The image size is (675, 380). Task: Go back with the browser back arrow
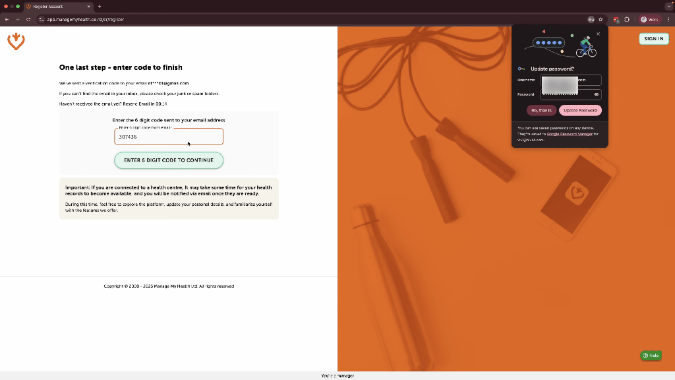click(x=7, y=19)
